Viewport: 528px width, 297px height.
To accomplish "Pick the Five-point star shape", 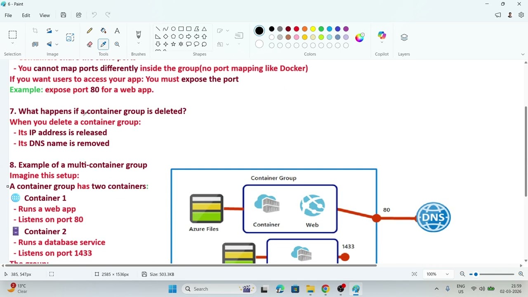I will [173, 44].
